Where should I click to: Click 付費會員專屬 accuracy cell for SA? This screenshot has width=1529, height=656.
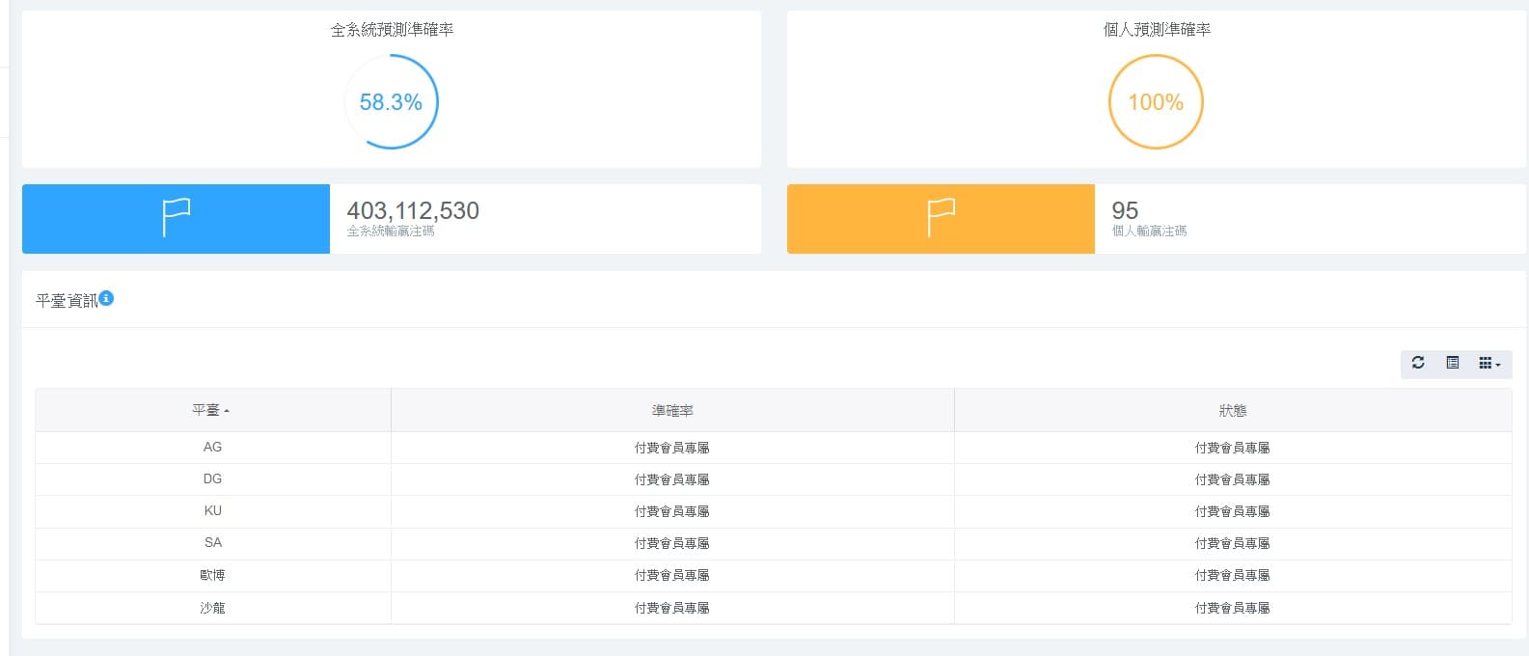pyautogui.click(x=672, y=543)
